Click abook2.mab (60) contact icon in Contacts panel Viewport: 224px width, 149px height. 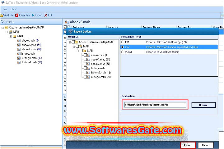[x=19, y=49]
